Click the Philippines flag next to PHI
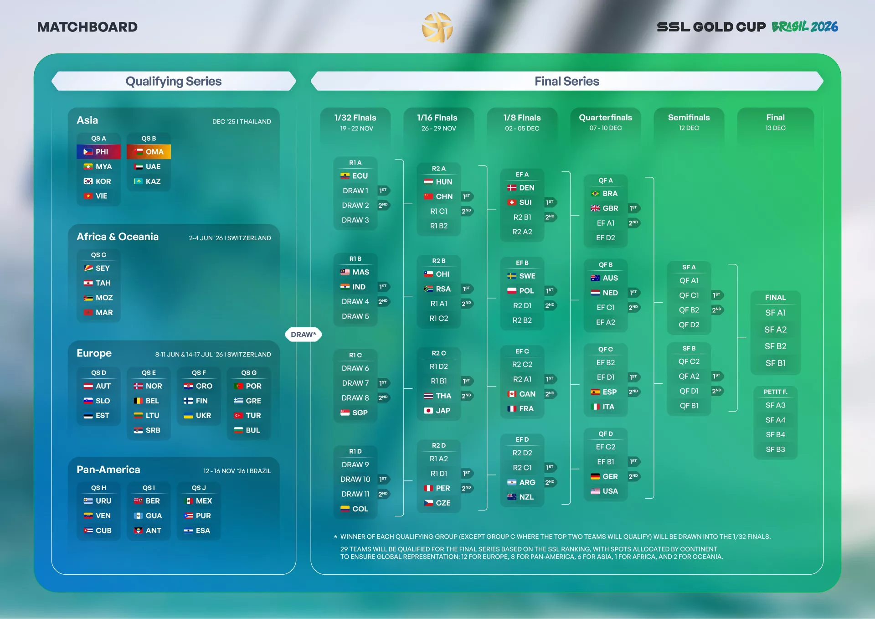This screenshot has width=875, height=619. point(88,152)
